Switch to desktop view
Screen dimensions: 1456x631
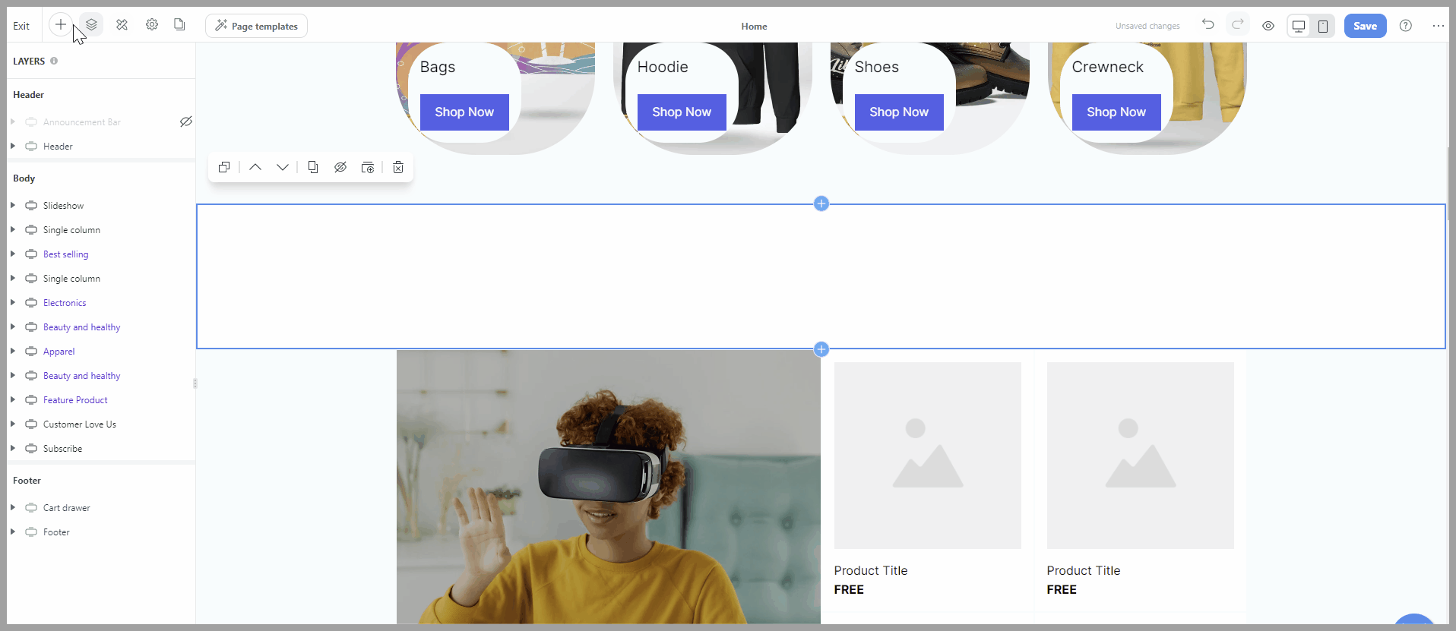(x=1299, y=26)
